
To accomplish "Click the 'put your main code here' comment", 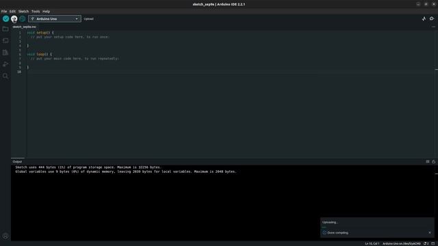I will [x=75, y=59].
